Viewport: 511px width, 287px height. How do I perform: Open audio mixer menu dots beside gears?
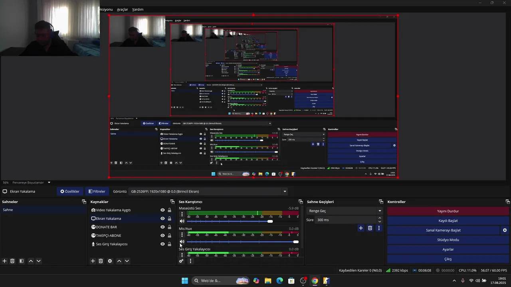coord(190,261)
